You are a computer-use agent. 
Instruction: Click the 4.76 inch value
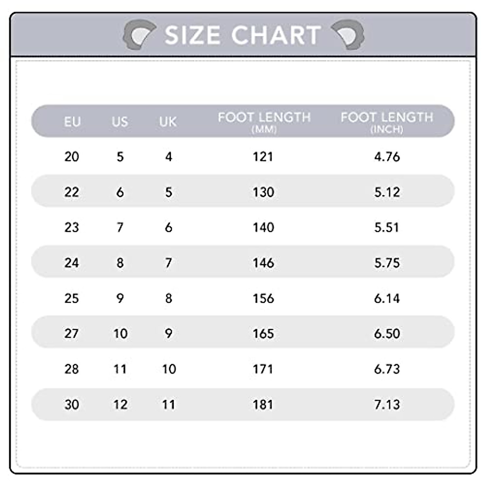387,156
